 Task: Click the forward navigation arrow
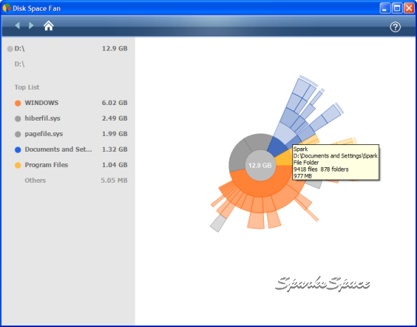pos(31,26)
